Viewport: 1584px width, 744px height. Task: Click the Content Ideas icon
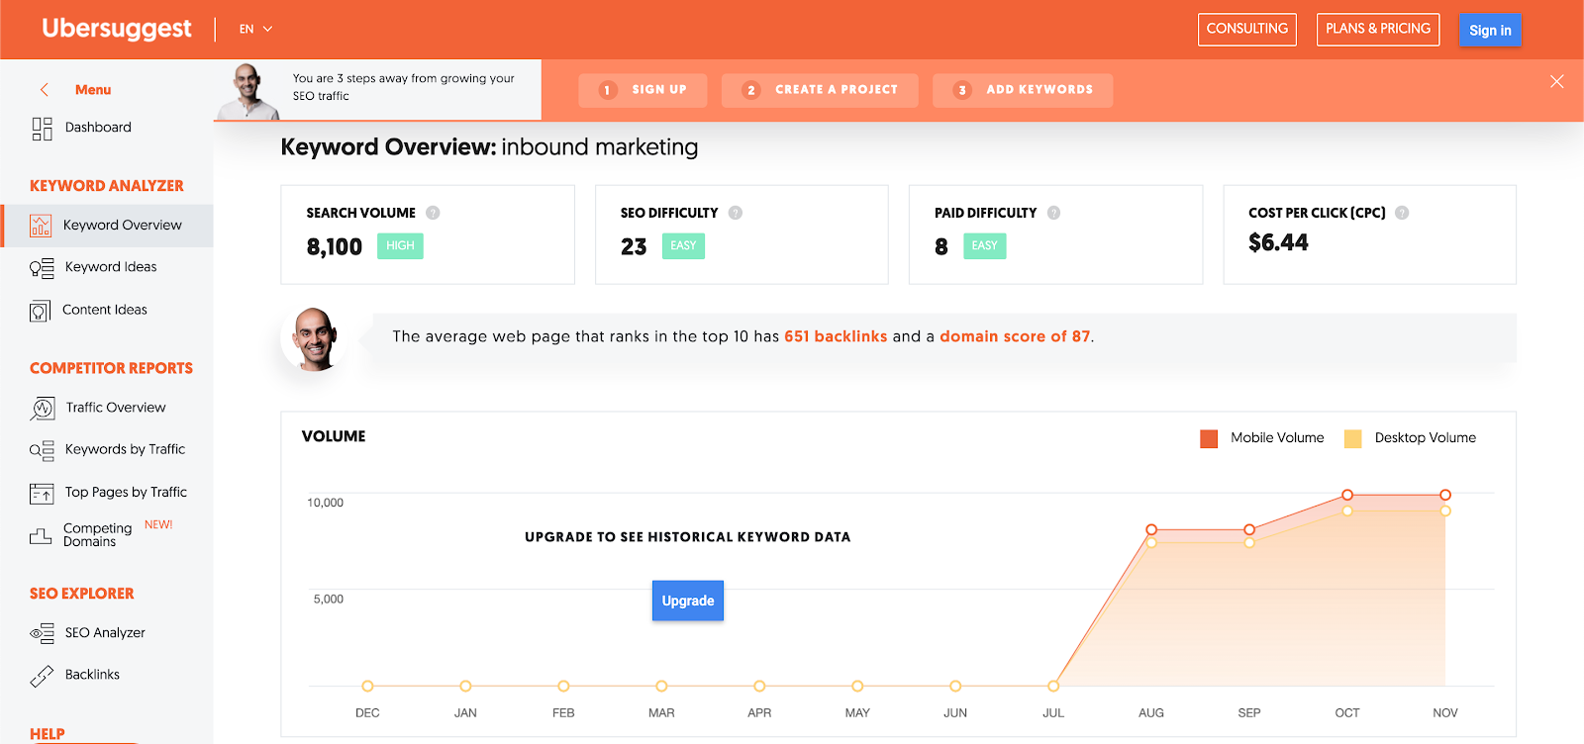40,311
